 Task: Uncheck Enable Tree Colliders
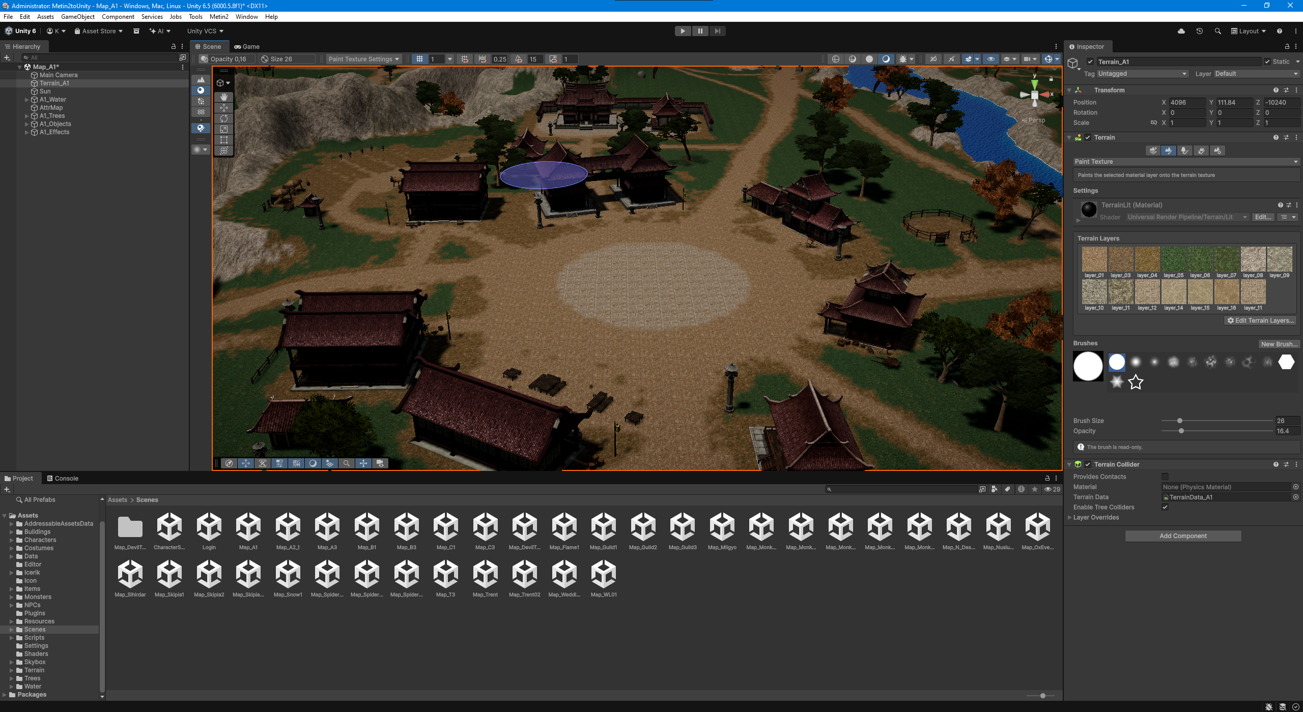tap(1165, 507)
